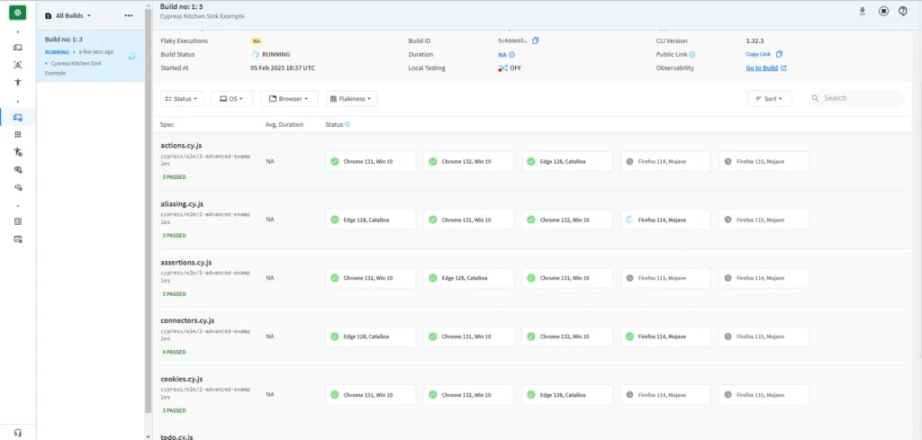This screenshot has height=440, width=922.
Task: Copy the Build ID with copy icon
Action: [x=535, y=40]
